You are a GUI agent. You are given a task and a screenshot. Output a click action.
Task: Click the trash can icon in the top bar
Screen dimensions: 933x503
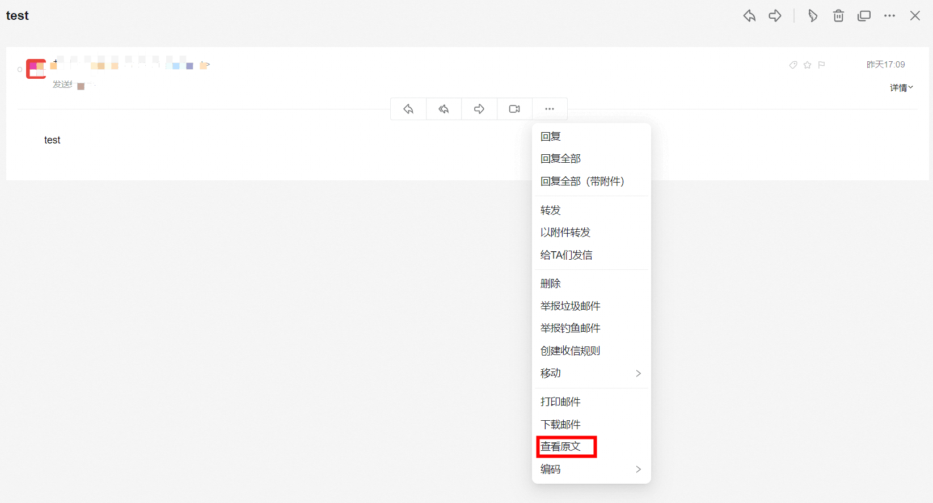(x=838, y=16)
